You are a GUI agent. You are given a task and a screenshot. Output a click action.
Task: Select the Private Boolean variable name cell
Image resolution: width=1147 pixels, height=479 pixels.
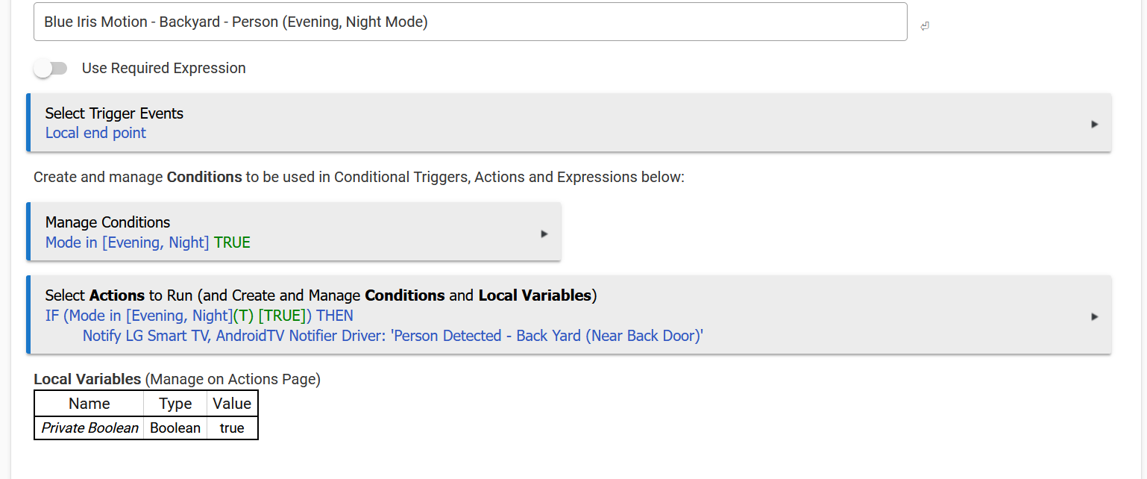click(x=89, y=428)
